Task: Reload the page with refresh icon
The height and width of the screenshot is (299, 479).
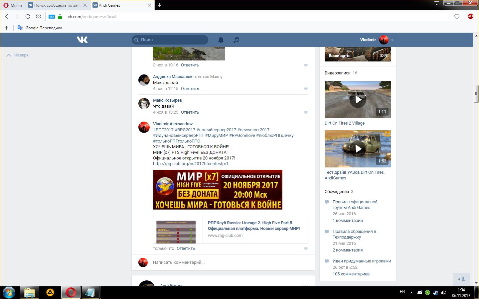Action: (28, 17)
